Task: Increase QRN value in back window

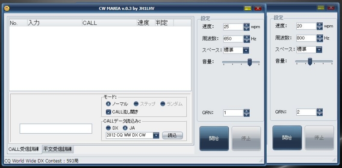Action: point(320,111)
